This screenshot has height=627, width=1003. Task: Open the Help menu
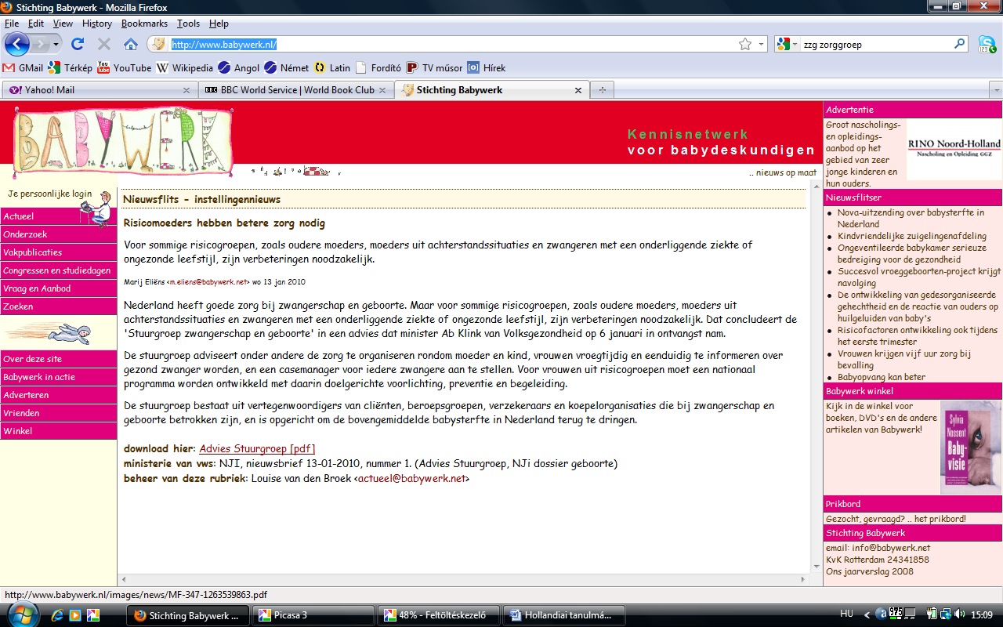click(219, 24)
